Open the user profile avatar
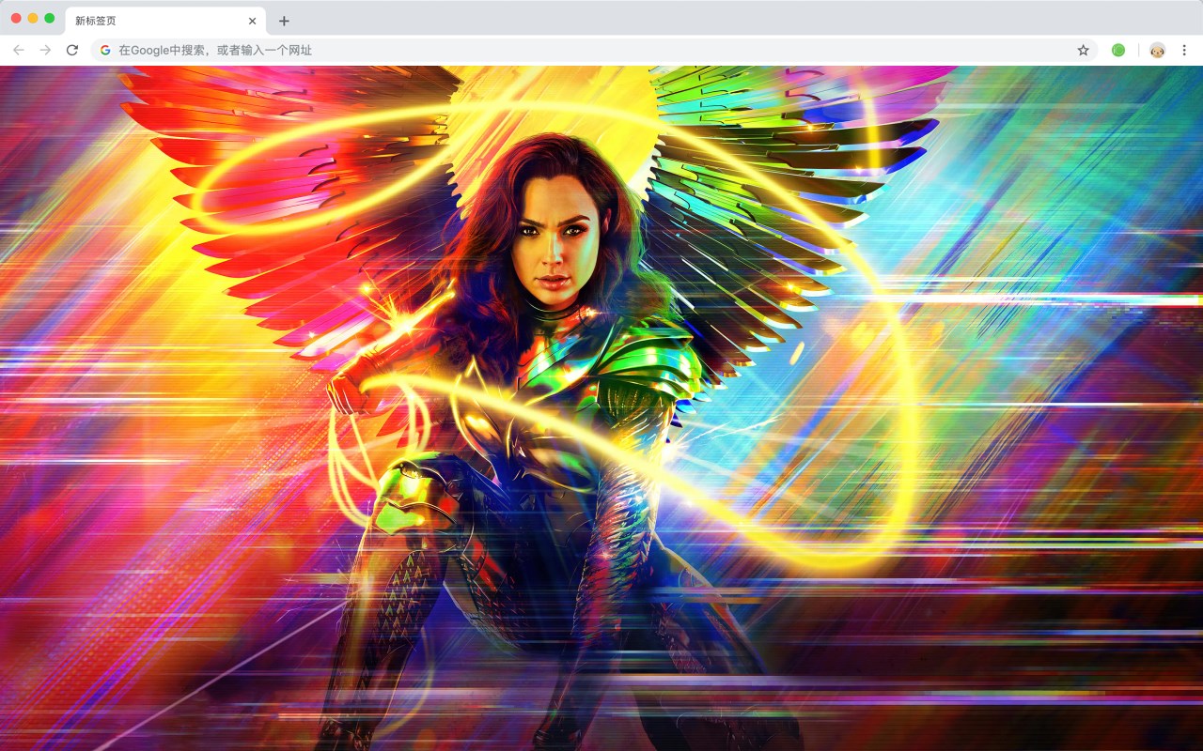The height and width of the screenshot is (751, 1203). [1158, 50]
